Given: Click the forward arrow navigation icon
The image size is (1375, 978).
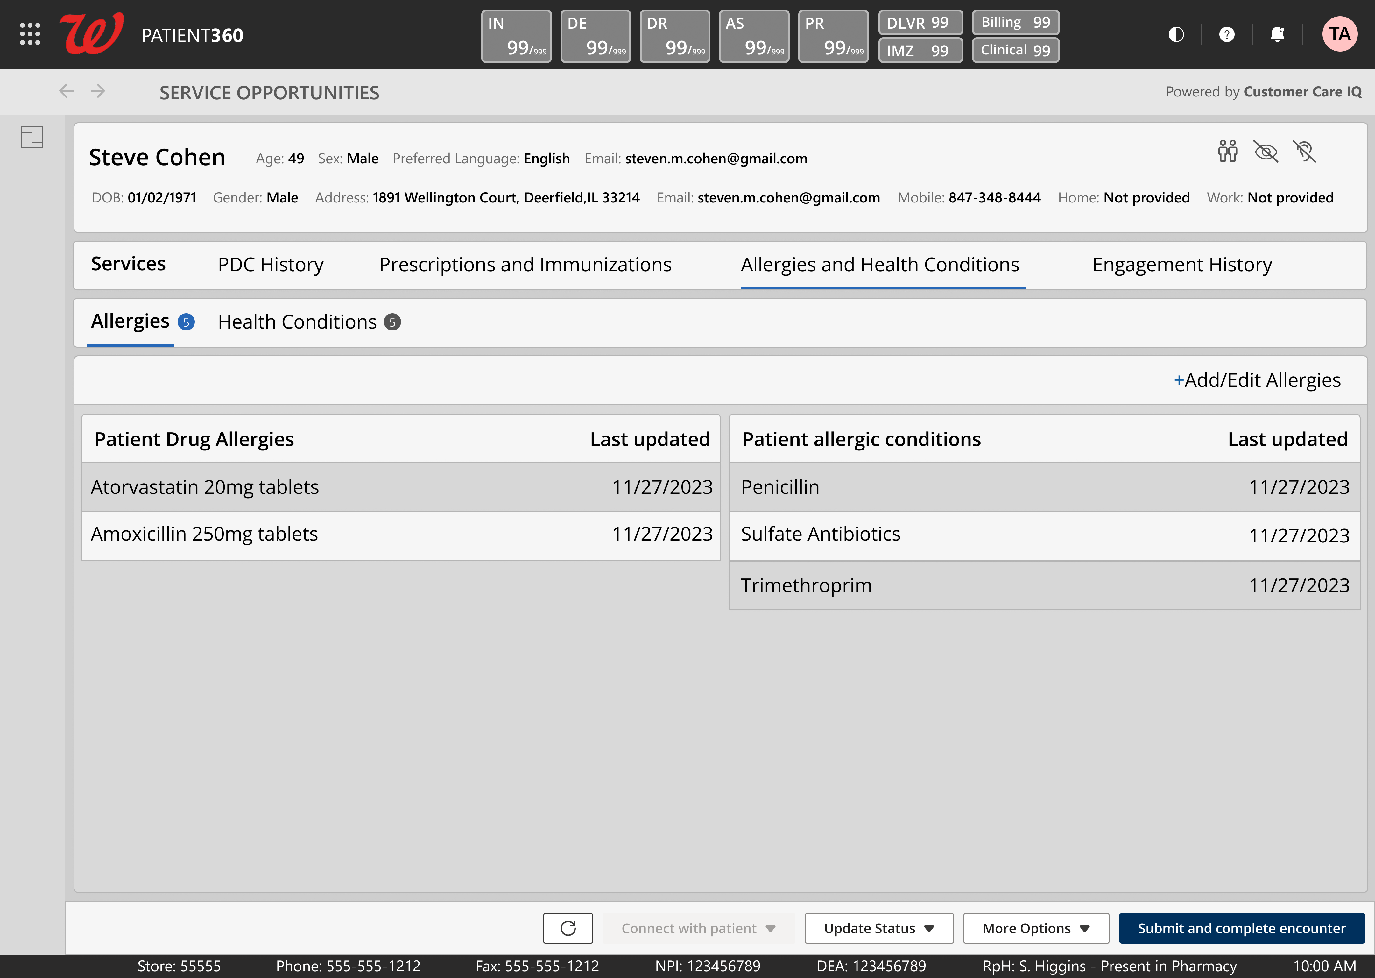Looking at the screenshot, I should coord(97,91).
